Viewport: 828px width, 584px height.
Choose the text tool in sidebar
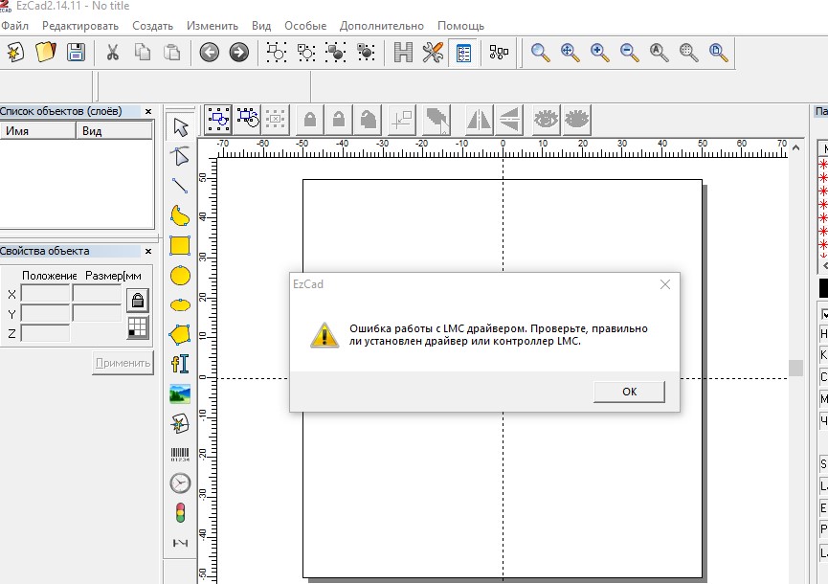(180, 364)
